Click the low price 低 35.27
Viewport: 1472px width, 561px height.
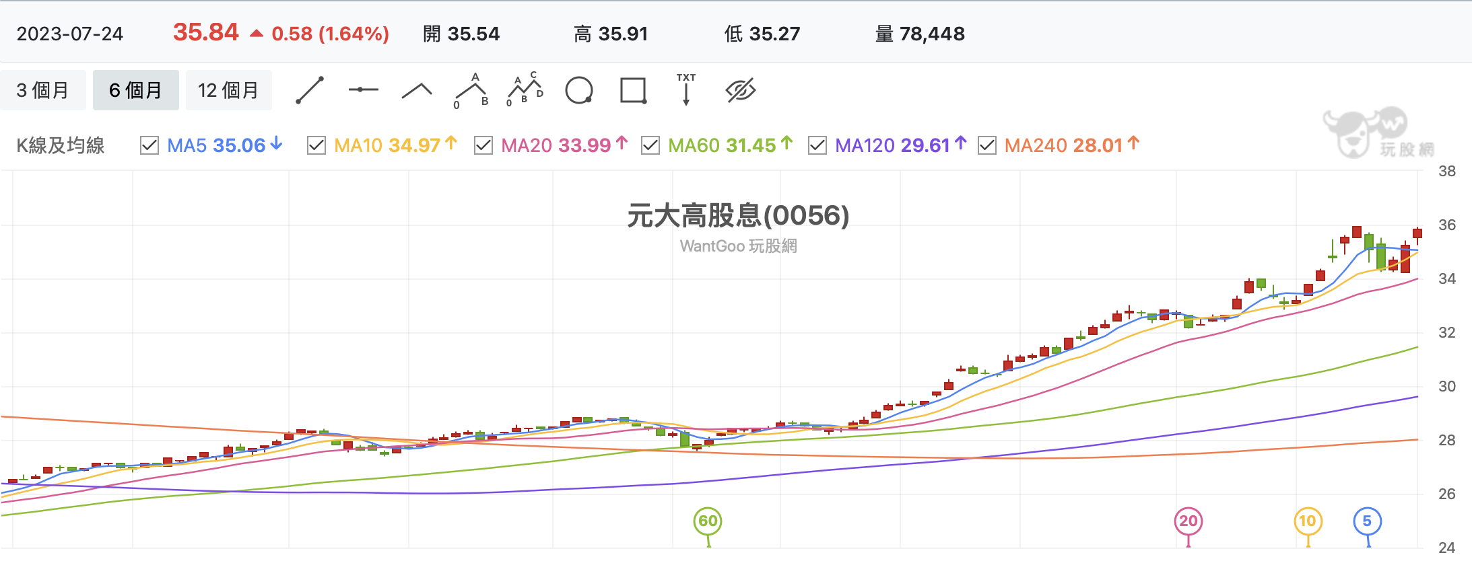tap(762, 34)
